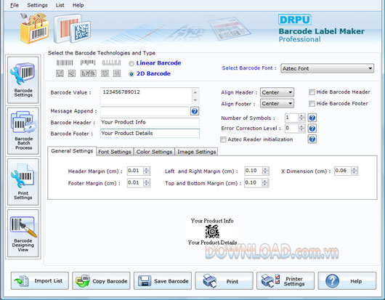Click the Message Append input field
Screen dimensions: 385x300
(x=145, y=111)
